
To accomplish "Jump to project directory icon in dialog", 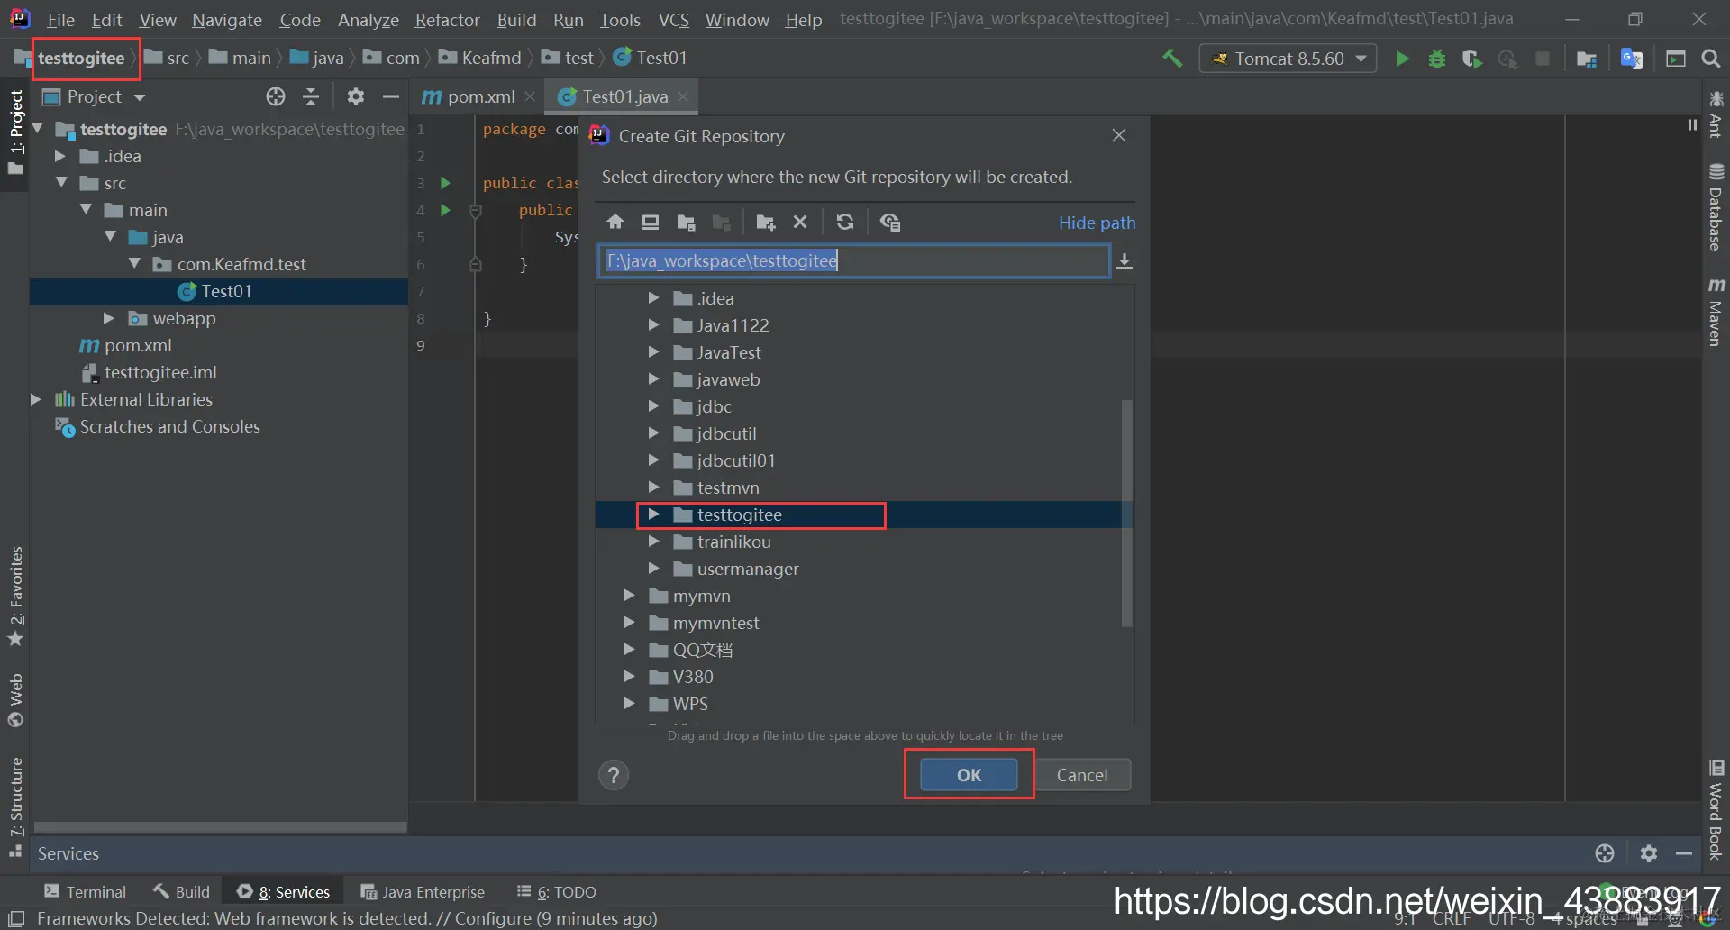I will pos(686,222).
